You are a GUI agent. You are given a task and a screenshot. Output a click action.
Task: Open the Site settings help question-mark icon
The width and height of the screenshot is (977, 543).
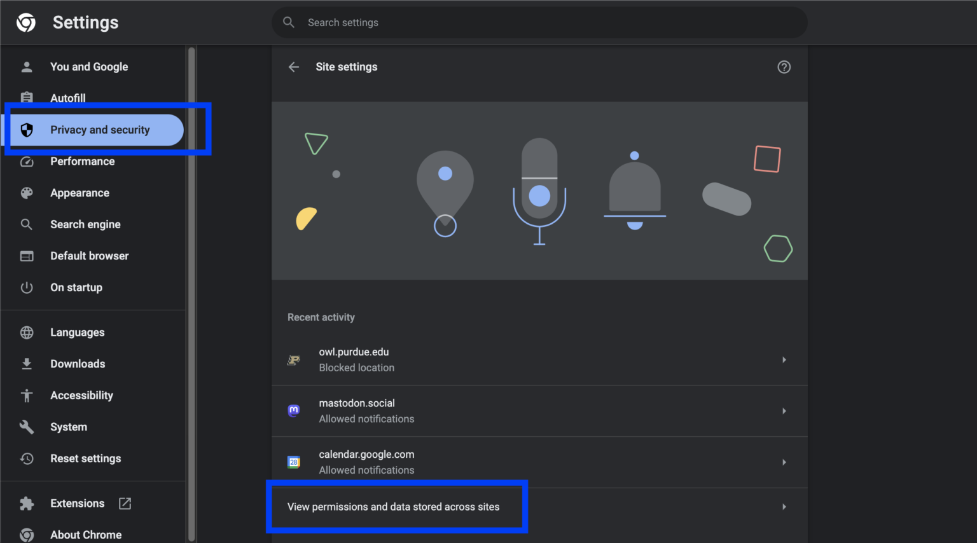click(784, 67)
